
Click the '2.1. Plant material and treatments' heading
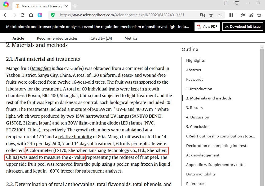pos(43,59)
